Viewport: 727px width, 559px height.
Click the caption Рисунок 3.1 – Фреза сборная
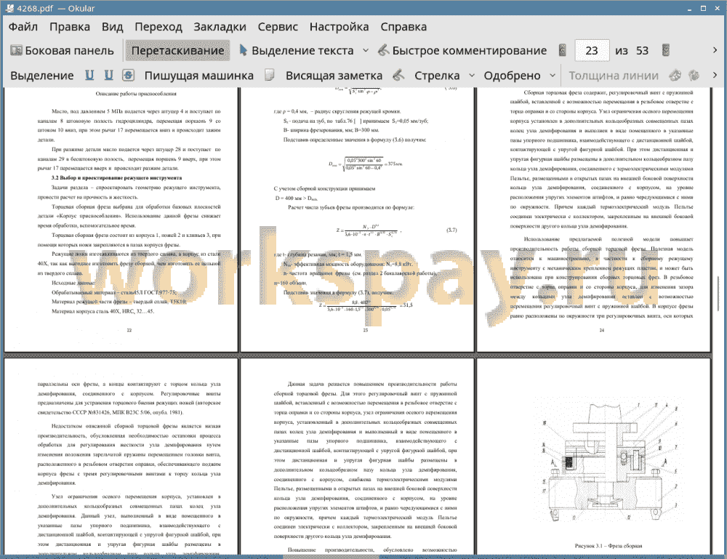608,546
